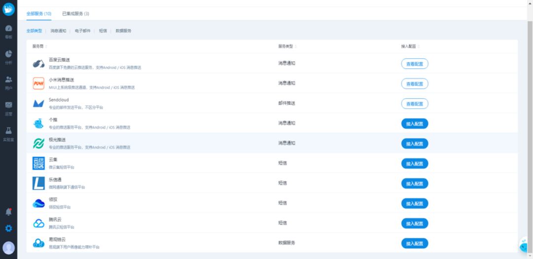Screen dimensions: 533x259
Task: Select the 百度云推送 service name
Action: pos(60,60)
